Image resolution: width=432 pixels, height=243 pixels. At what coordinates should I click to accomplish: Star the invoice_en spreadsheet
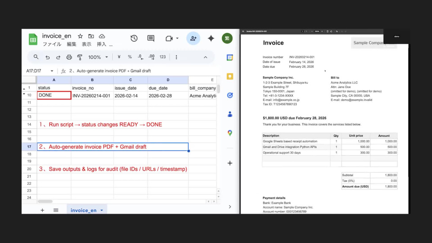80,36
